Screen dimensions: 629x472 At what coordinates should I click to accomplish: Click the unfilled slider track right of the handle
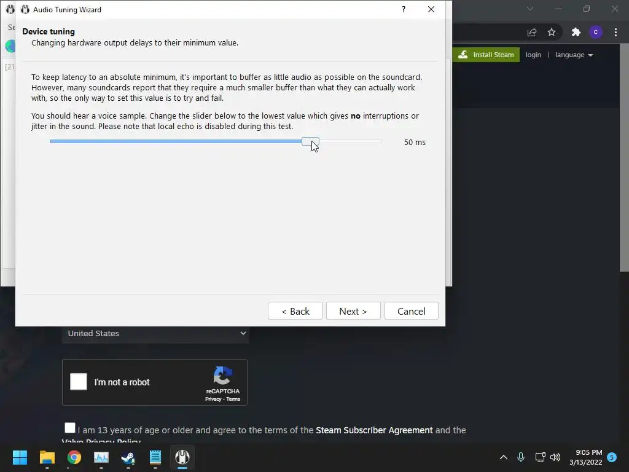[351, 141]
